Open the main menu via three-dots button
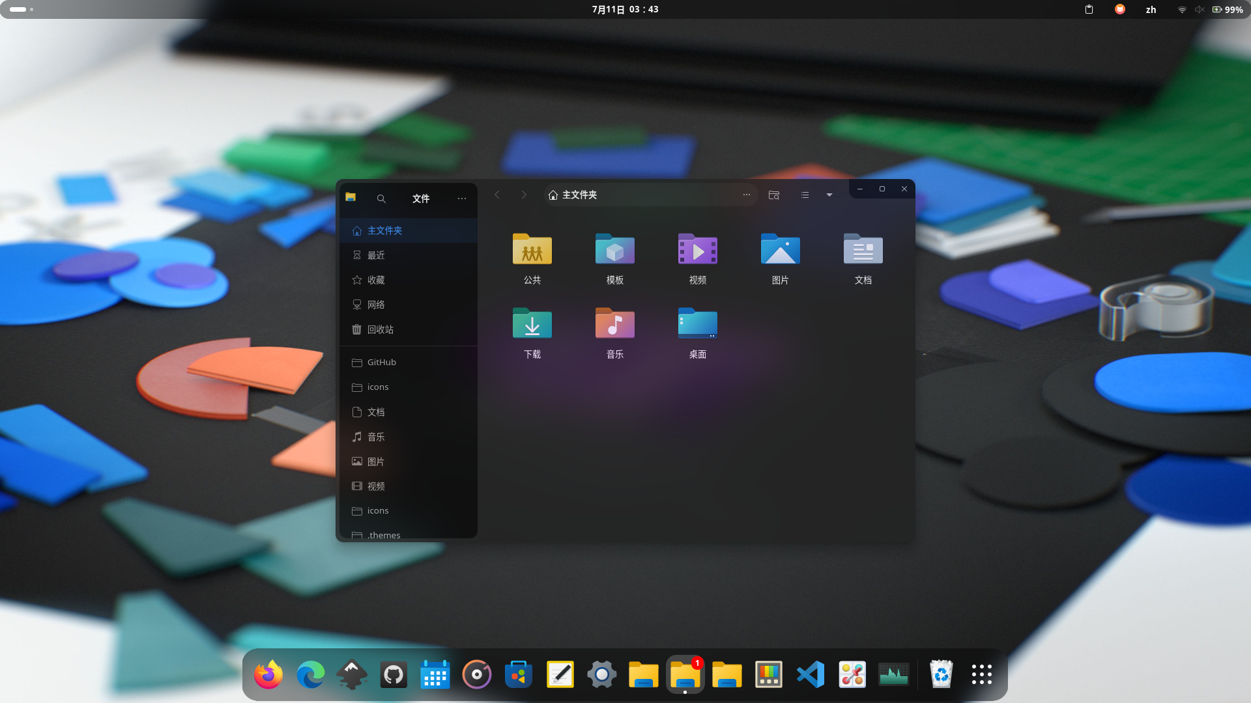 pyautogui.click(x=463, y=199)
